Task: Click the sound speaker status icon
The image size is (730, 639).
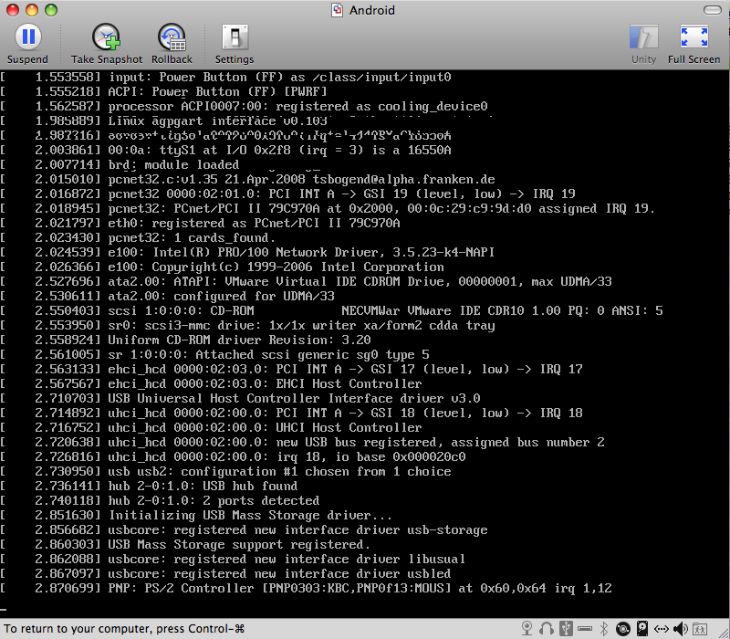Action: pyautogui.click(x=681, y=629)
